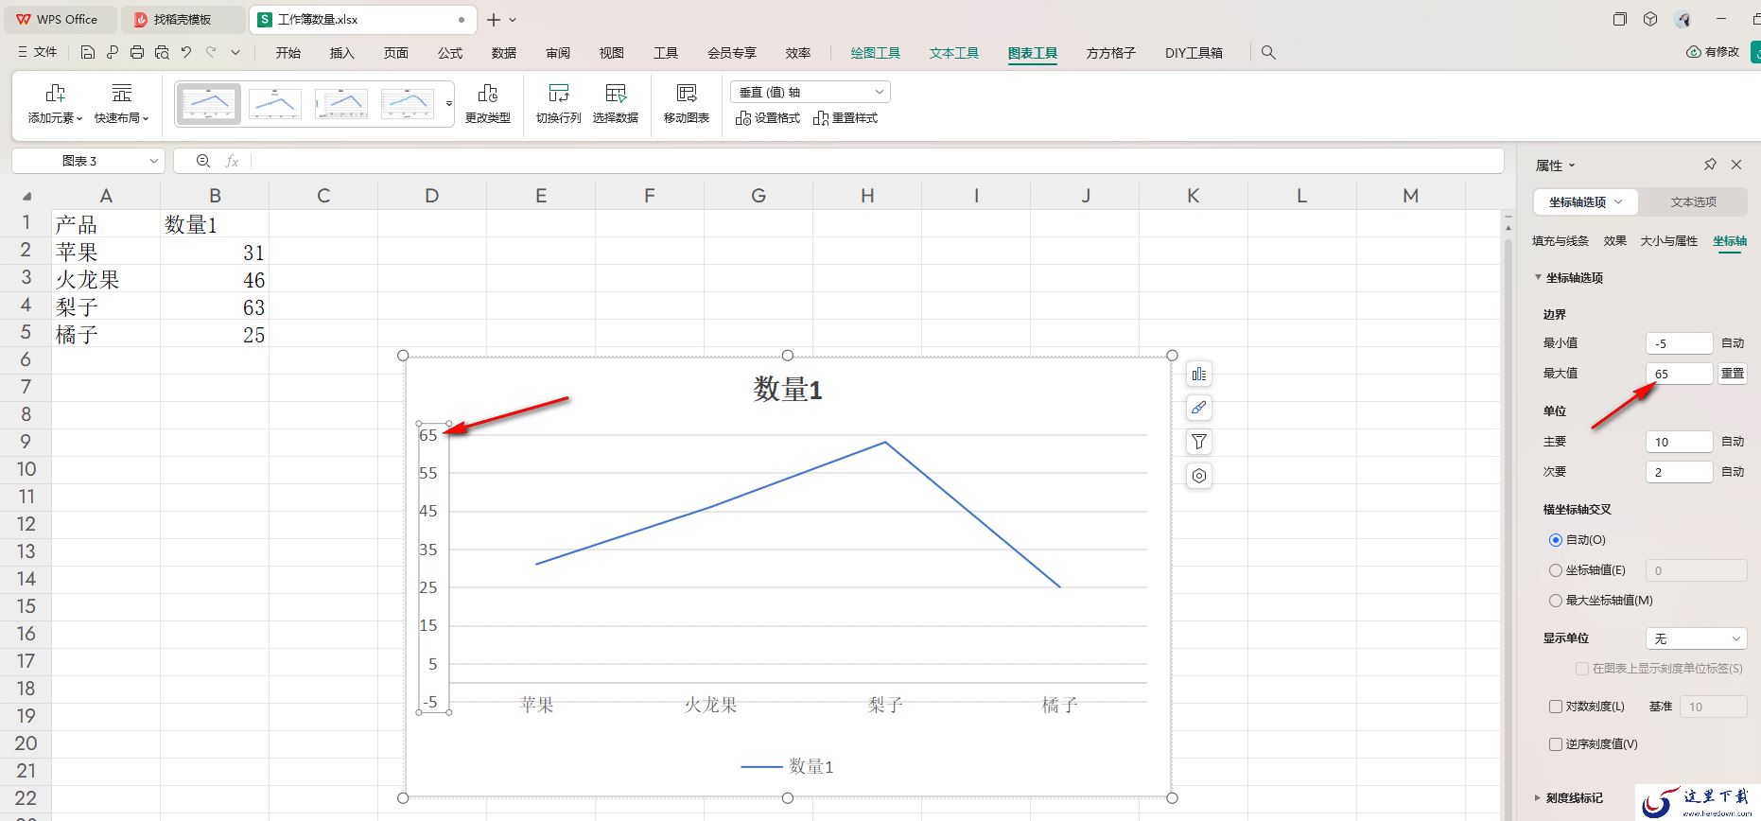The height and width of the screenshot is (821, 1761).
Task: Click 选择数据 select data
Action: [x=616, y=104]
